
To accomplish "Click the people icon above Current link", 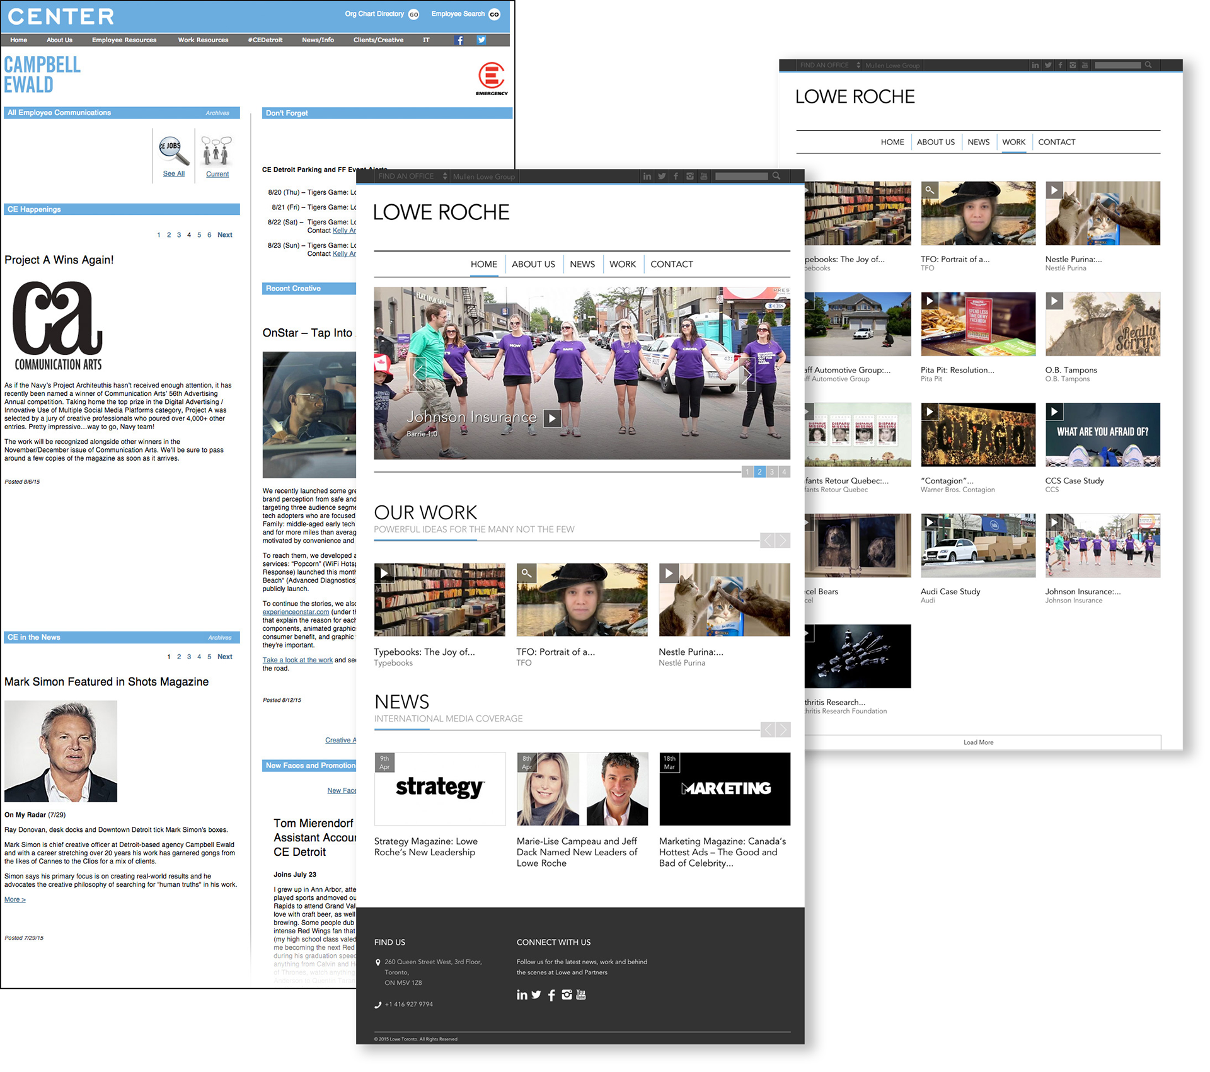I will (x=216, y=151).
